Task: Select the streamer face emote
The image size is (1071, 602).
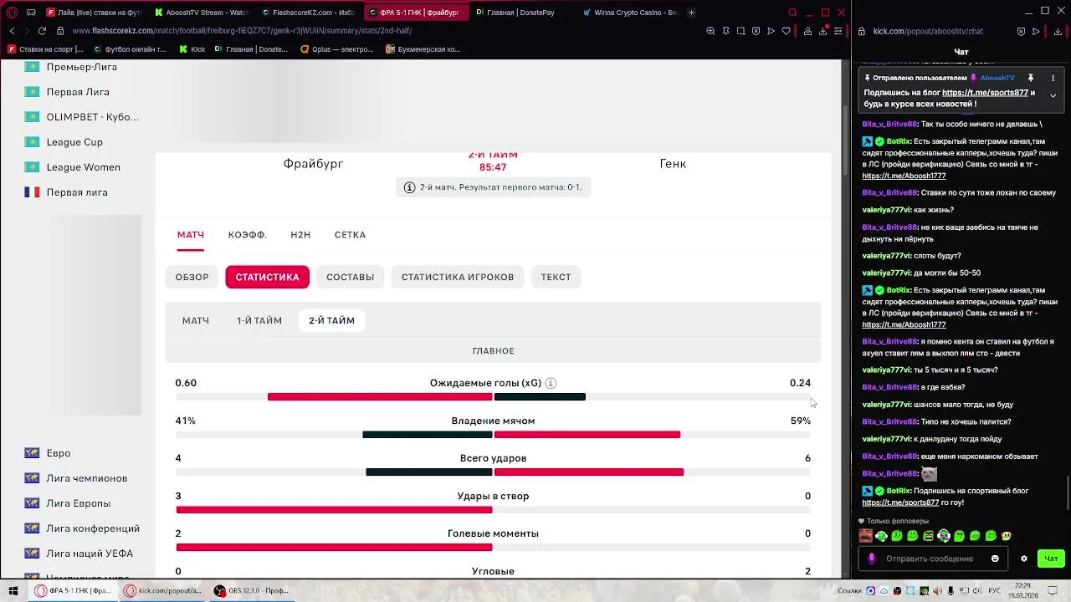Action: (866, 536)
